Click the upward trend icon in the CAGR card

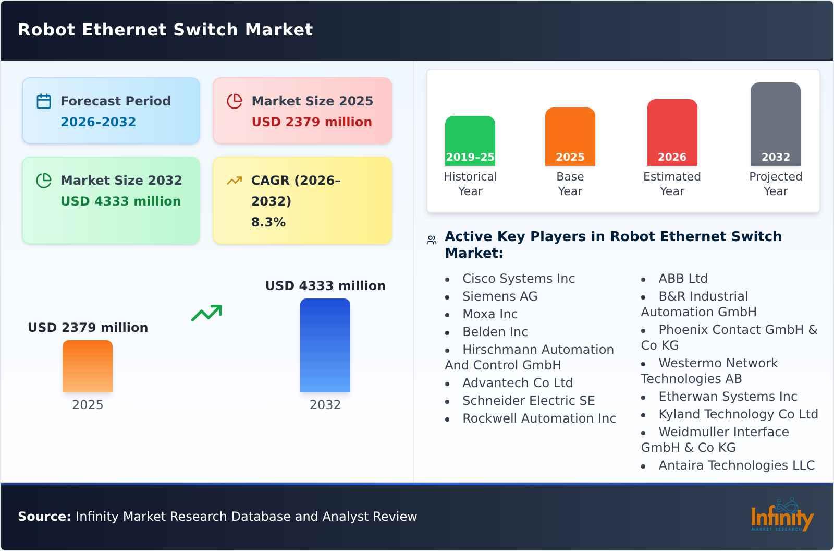[235, 180]
